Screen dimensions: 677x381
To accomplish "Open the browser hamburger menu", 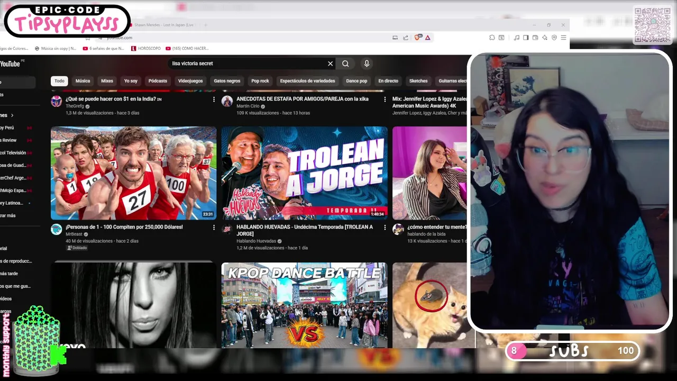I will click(564, 38).
